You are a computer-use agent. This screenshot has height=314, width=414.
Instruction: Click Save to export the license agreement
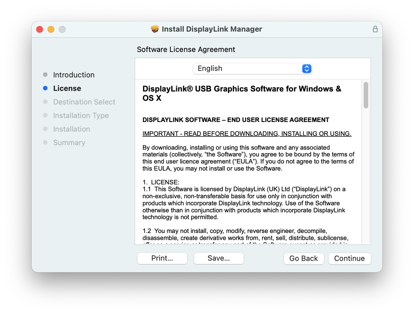pyautogui.click(x=218, y=258)
